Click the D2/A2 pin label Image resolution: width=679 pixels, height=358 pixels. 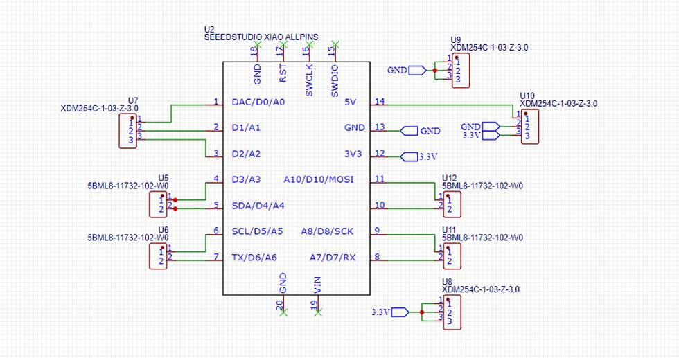pyautogui.click(x=246, y=154)
